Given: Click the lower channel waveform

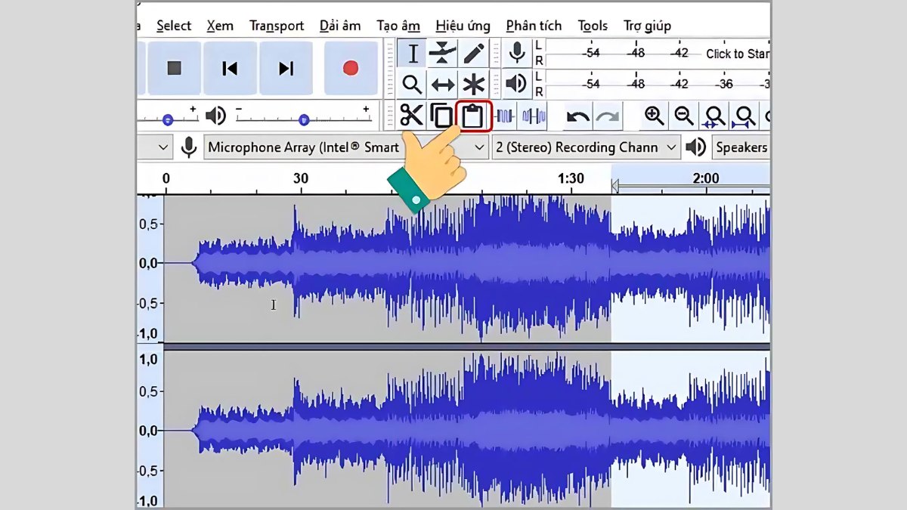Looking at the screenshot, I should click(x=467, y=429).
